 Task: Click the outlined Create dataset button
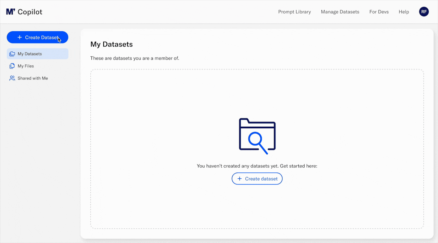coord(257,178)
